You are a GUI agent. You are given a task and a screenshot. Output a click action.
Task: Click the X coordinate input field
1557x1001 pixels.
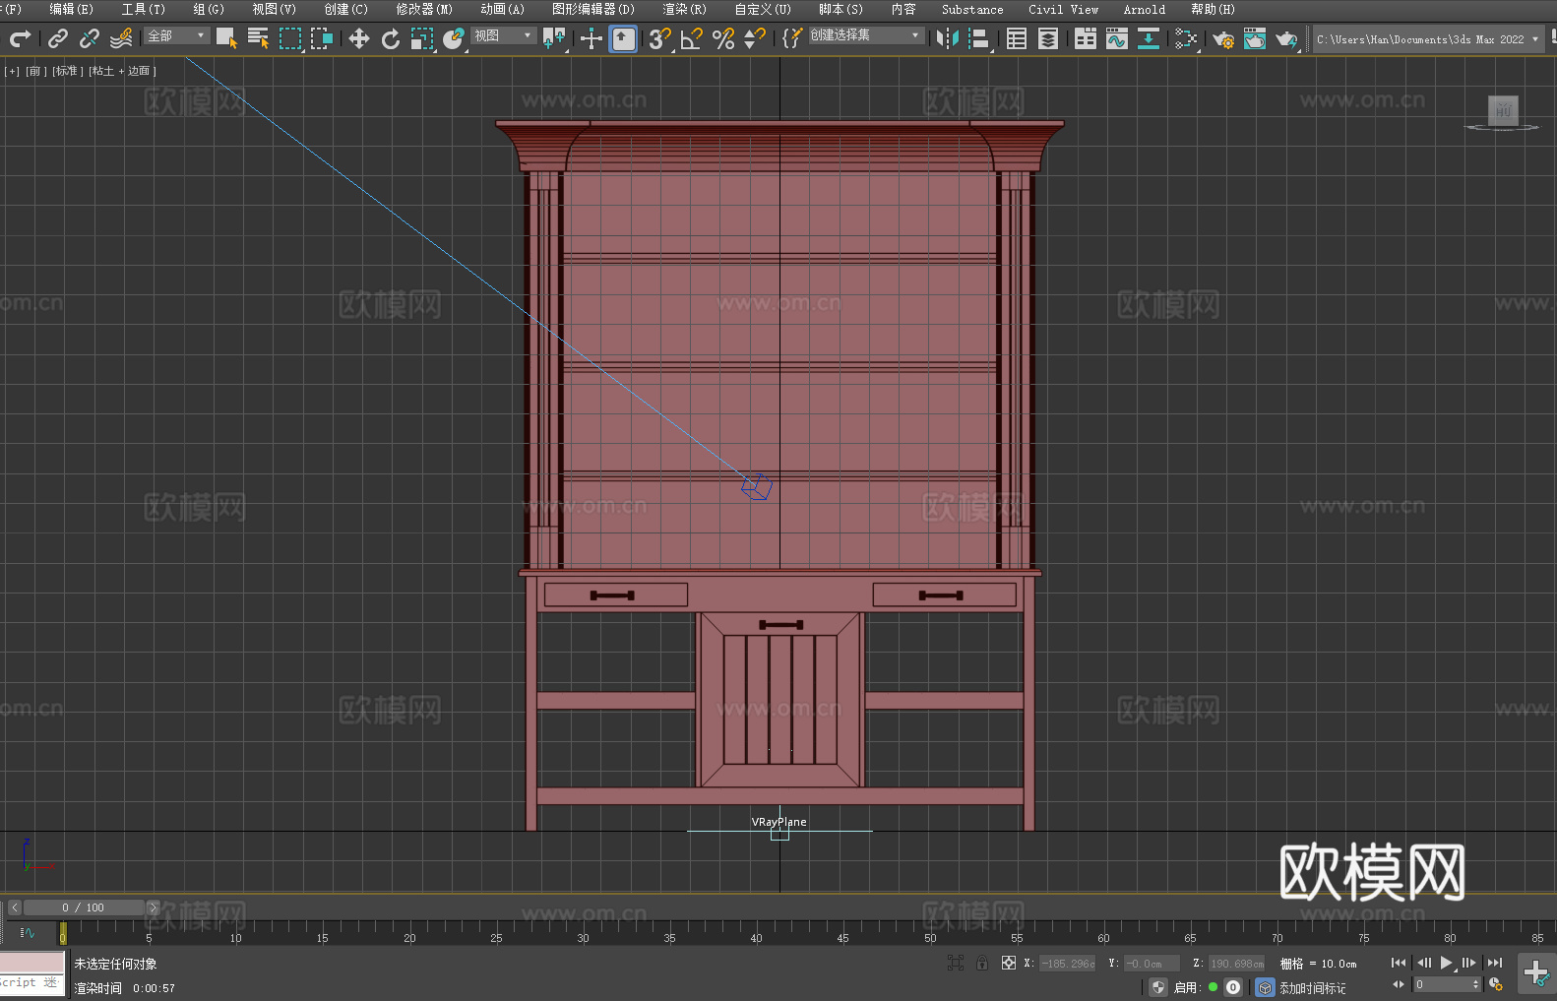pyautogui.click(x=1068, y=964)
